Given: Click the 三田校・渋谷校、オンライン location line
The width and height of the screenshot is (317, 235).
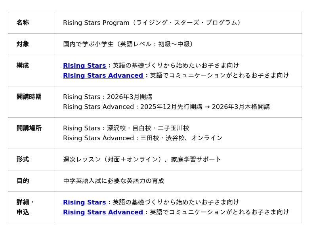Looking at the screenshot, I should 143,138.
